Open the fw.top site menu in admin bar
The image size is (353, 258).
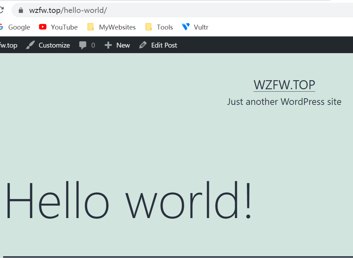coord(9,45)
